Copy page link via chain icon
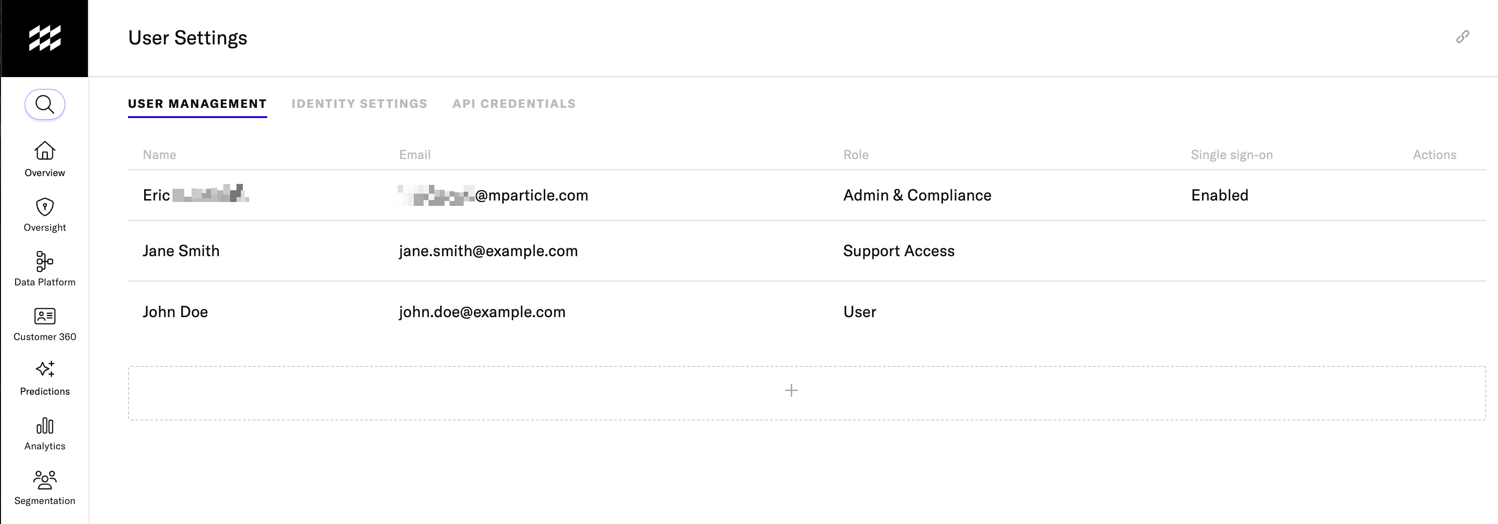Image resolution: width=1498 pixels, height=524 pixels. 1462,37
